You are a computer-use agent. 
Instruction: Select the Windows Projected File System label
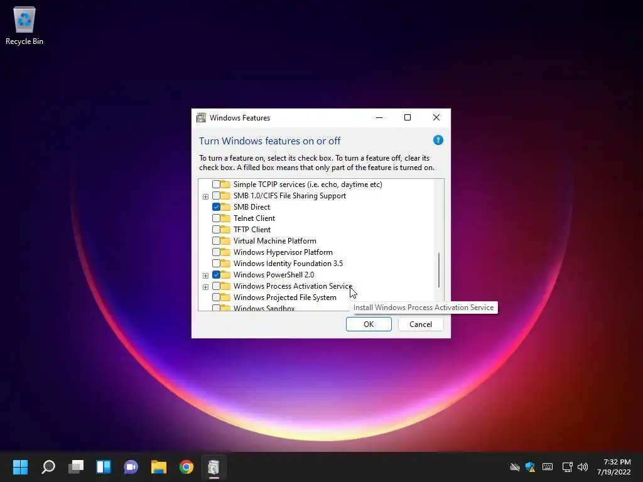coord(284,297)
